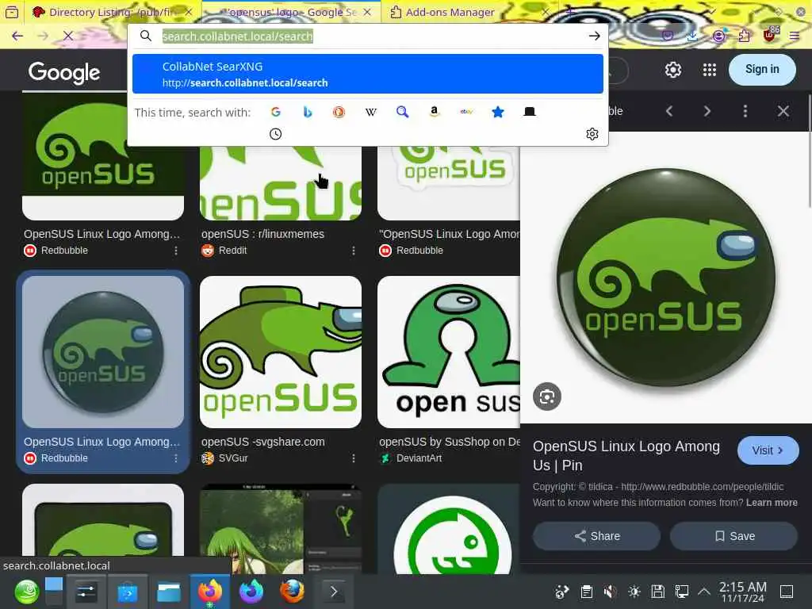Expand hidden system tray icons
The height and width of the screenshot is (609, 812).
click(x=704, y=592)
